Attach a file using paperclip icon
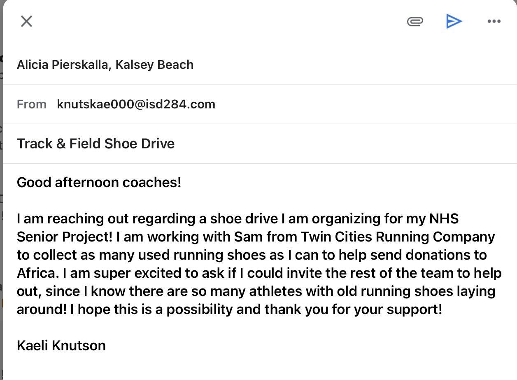The image size is (517, 380). click(415, 21)
